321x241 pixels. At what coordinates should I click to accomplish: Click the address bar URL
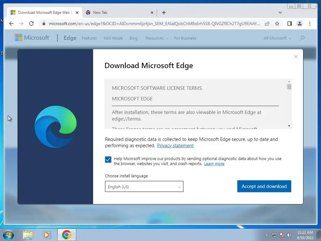coord(155,24)
